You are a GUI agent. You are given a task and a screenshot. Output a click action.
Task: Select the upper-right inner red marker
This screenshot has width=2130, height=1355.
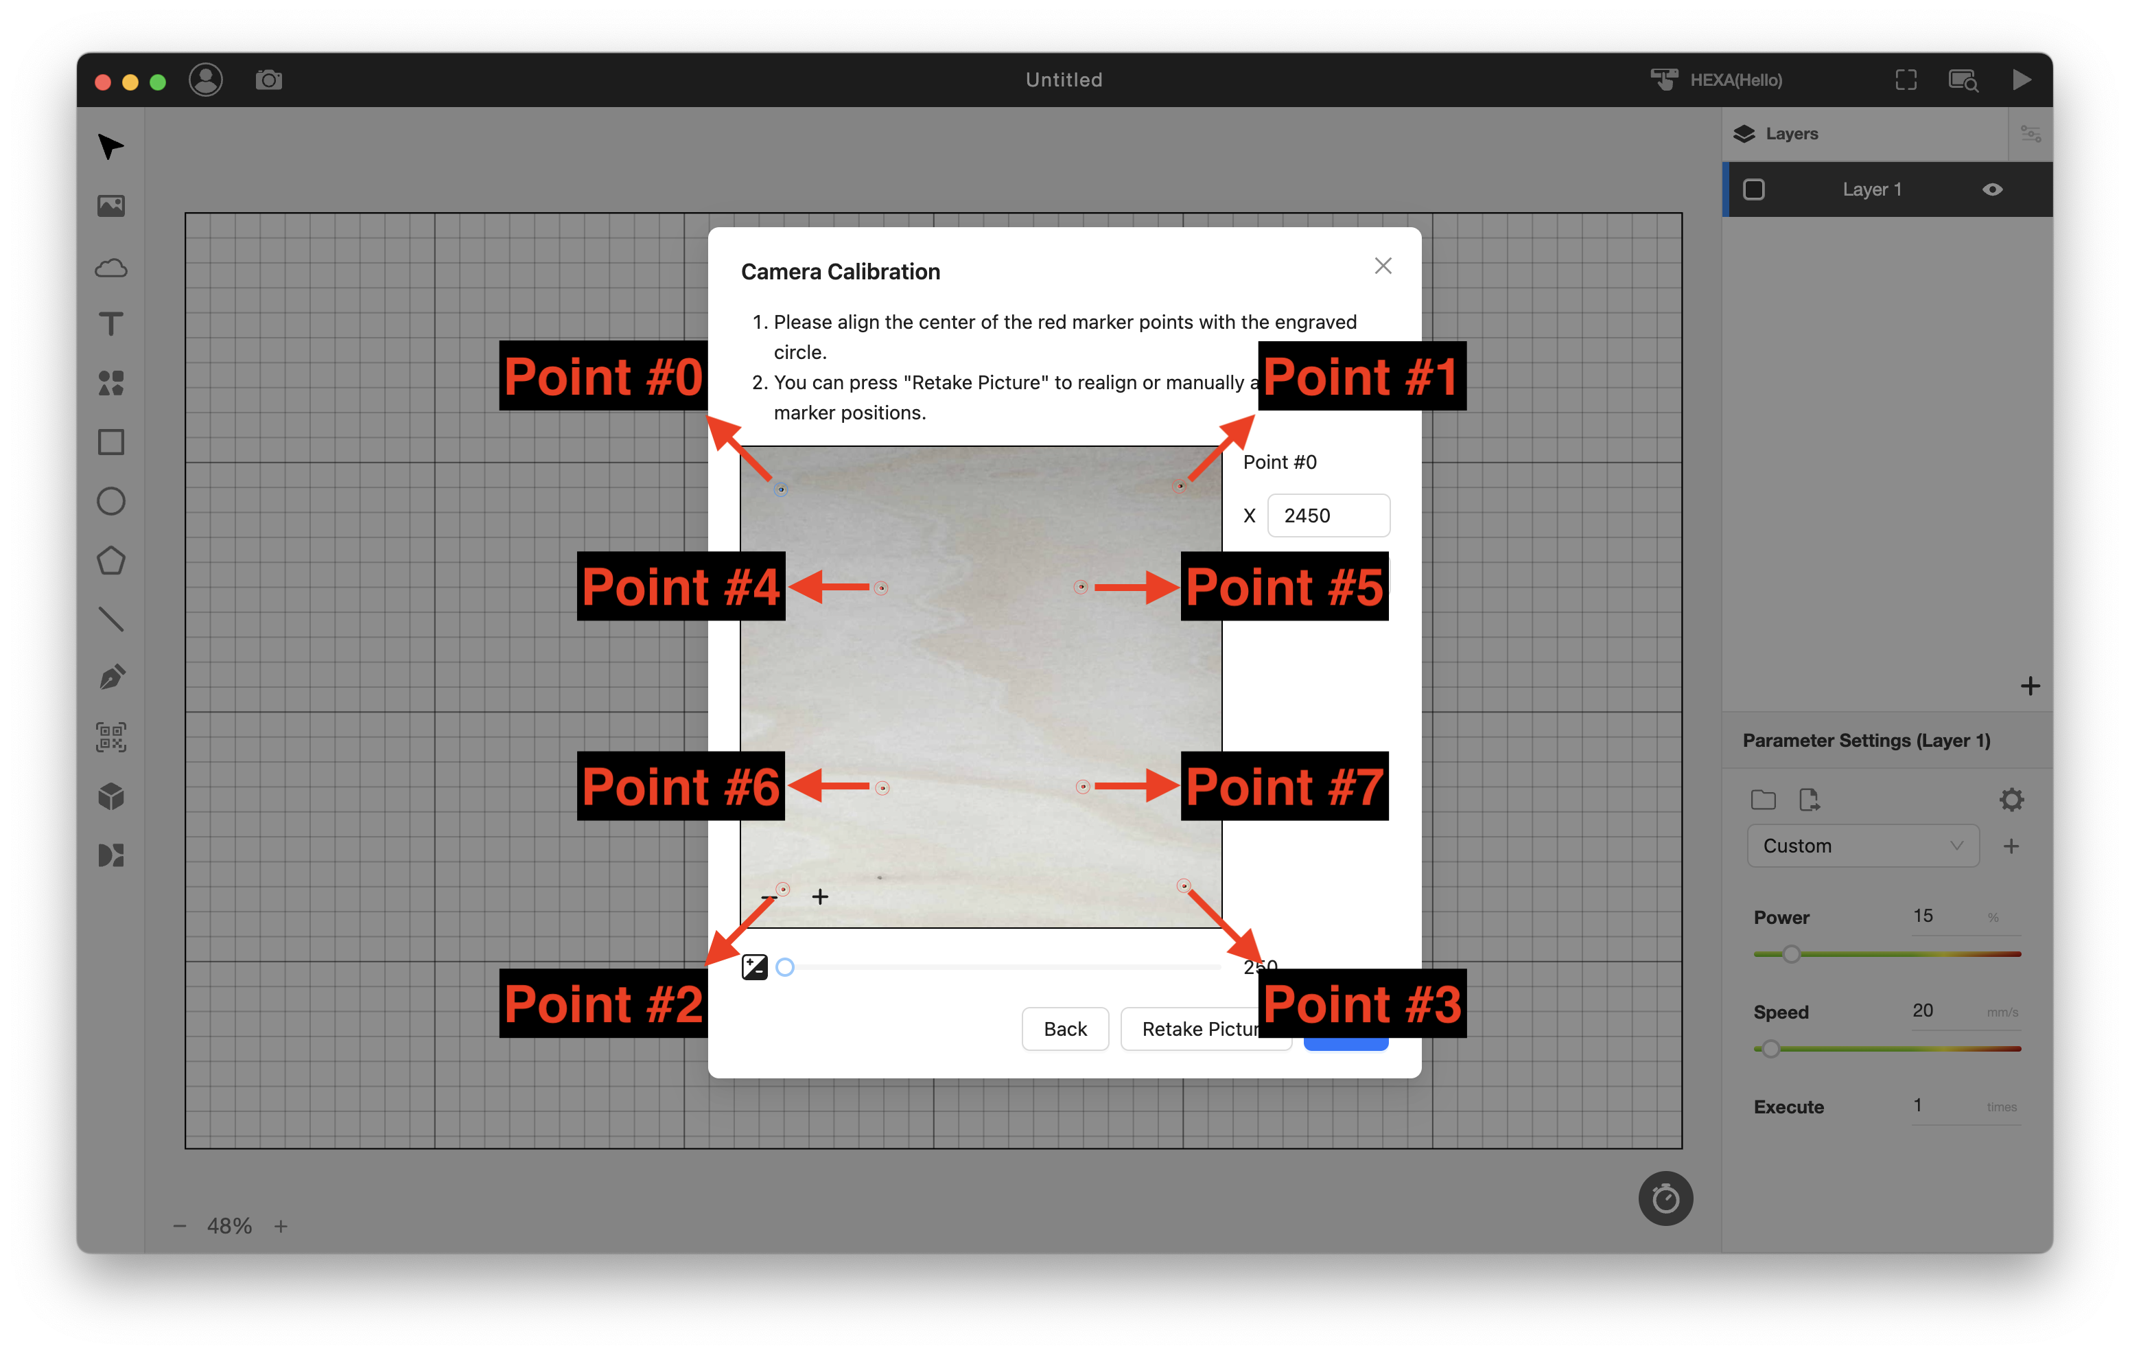pos(1080,587)
